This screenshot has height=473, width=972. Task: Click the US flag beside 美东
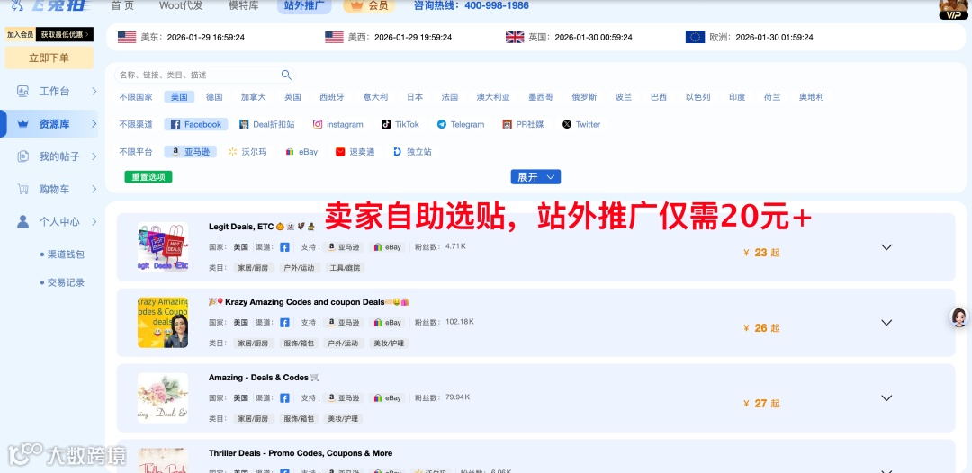point(127,37)
